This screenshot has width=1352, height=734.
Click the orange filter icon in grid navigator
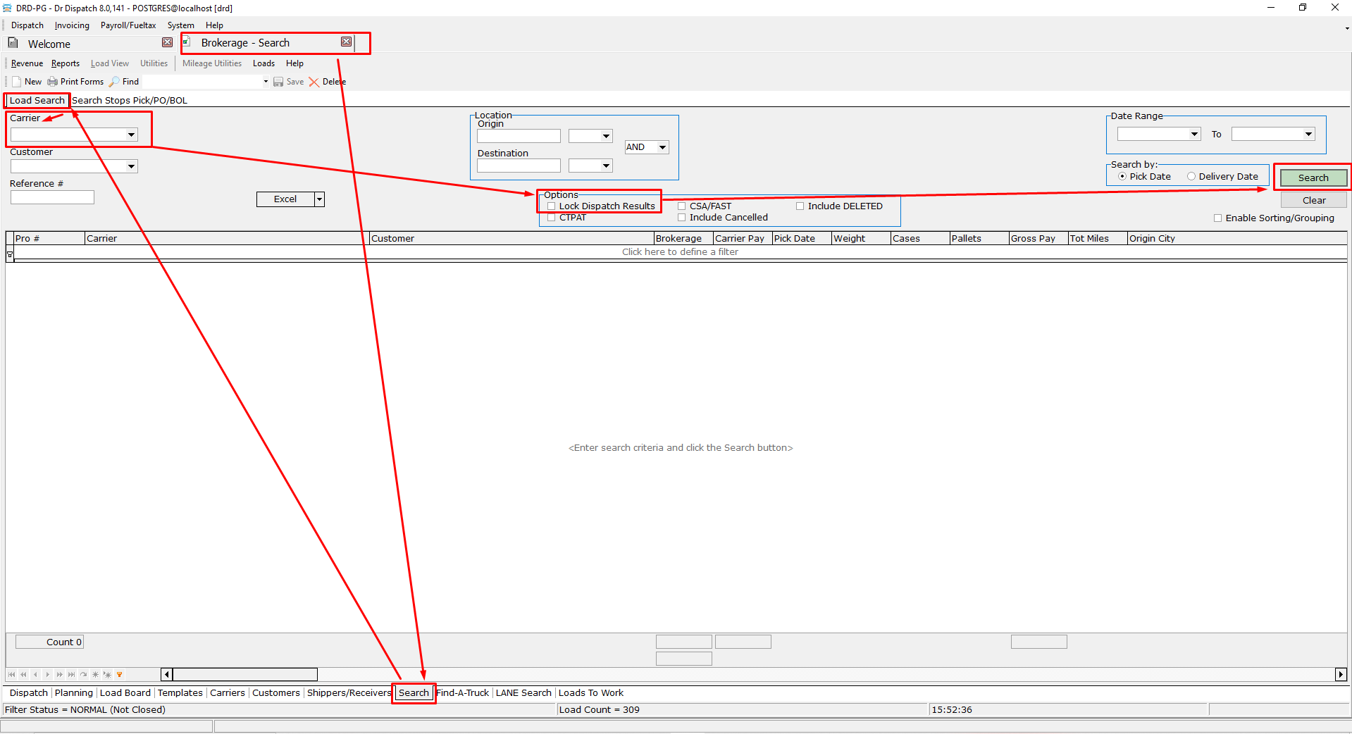120,675
